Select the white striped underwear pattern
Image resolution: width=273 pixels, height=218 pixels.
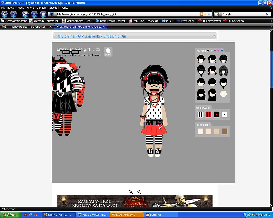tap(200, 114)
